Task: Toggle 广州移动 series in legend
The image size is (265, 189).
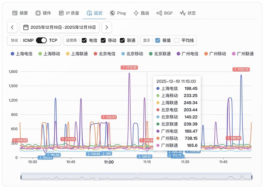Action: [x=215, y=54]
